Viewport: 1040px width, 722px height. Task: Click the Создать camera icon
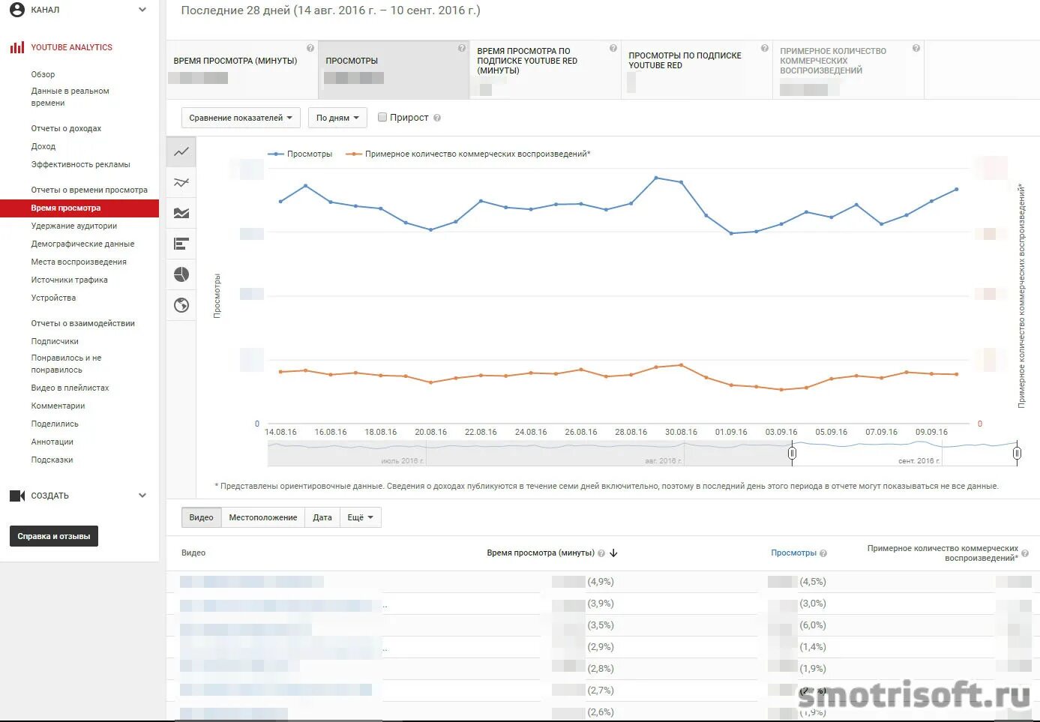coord(16,496)
